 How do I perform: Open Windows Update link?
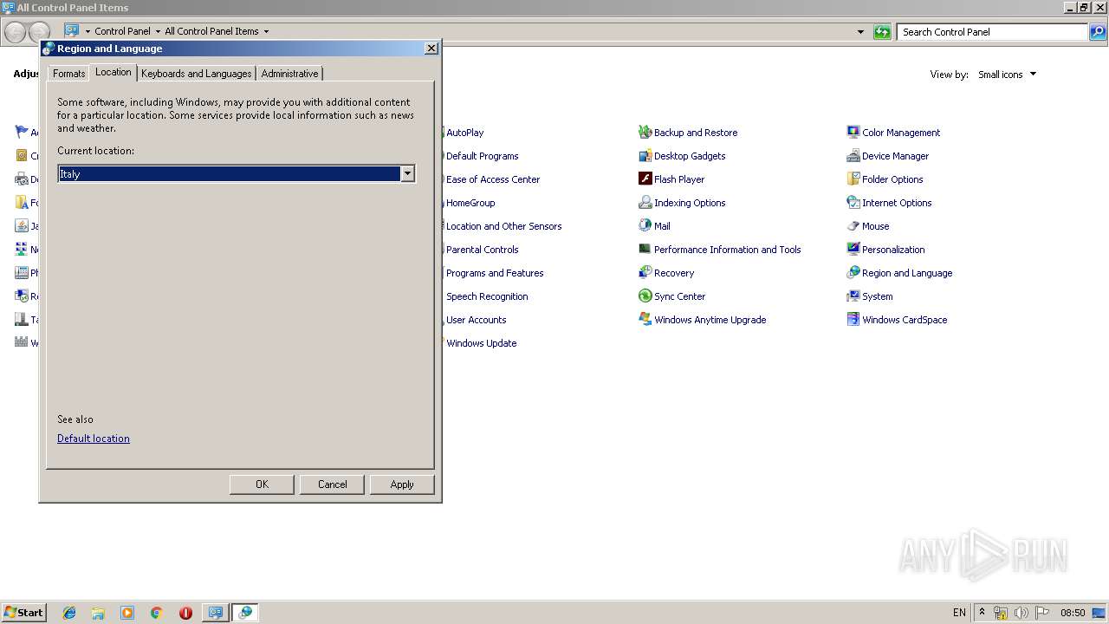click(x=481, y=343)
